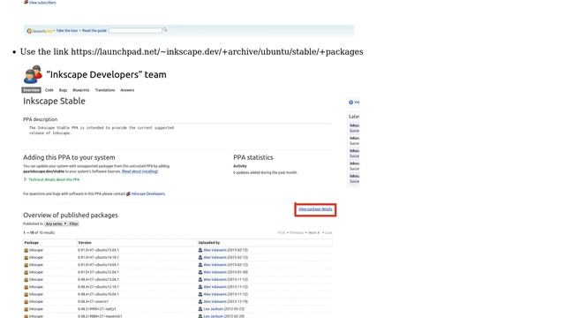Click the Inkscape Stable heading
This screenshot has width=565, height=318.
[x=54, y=102]
